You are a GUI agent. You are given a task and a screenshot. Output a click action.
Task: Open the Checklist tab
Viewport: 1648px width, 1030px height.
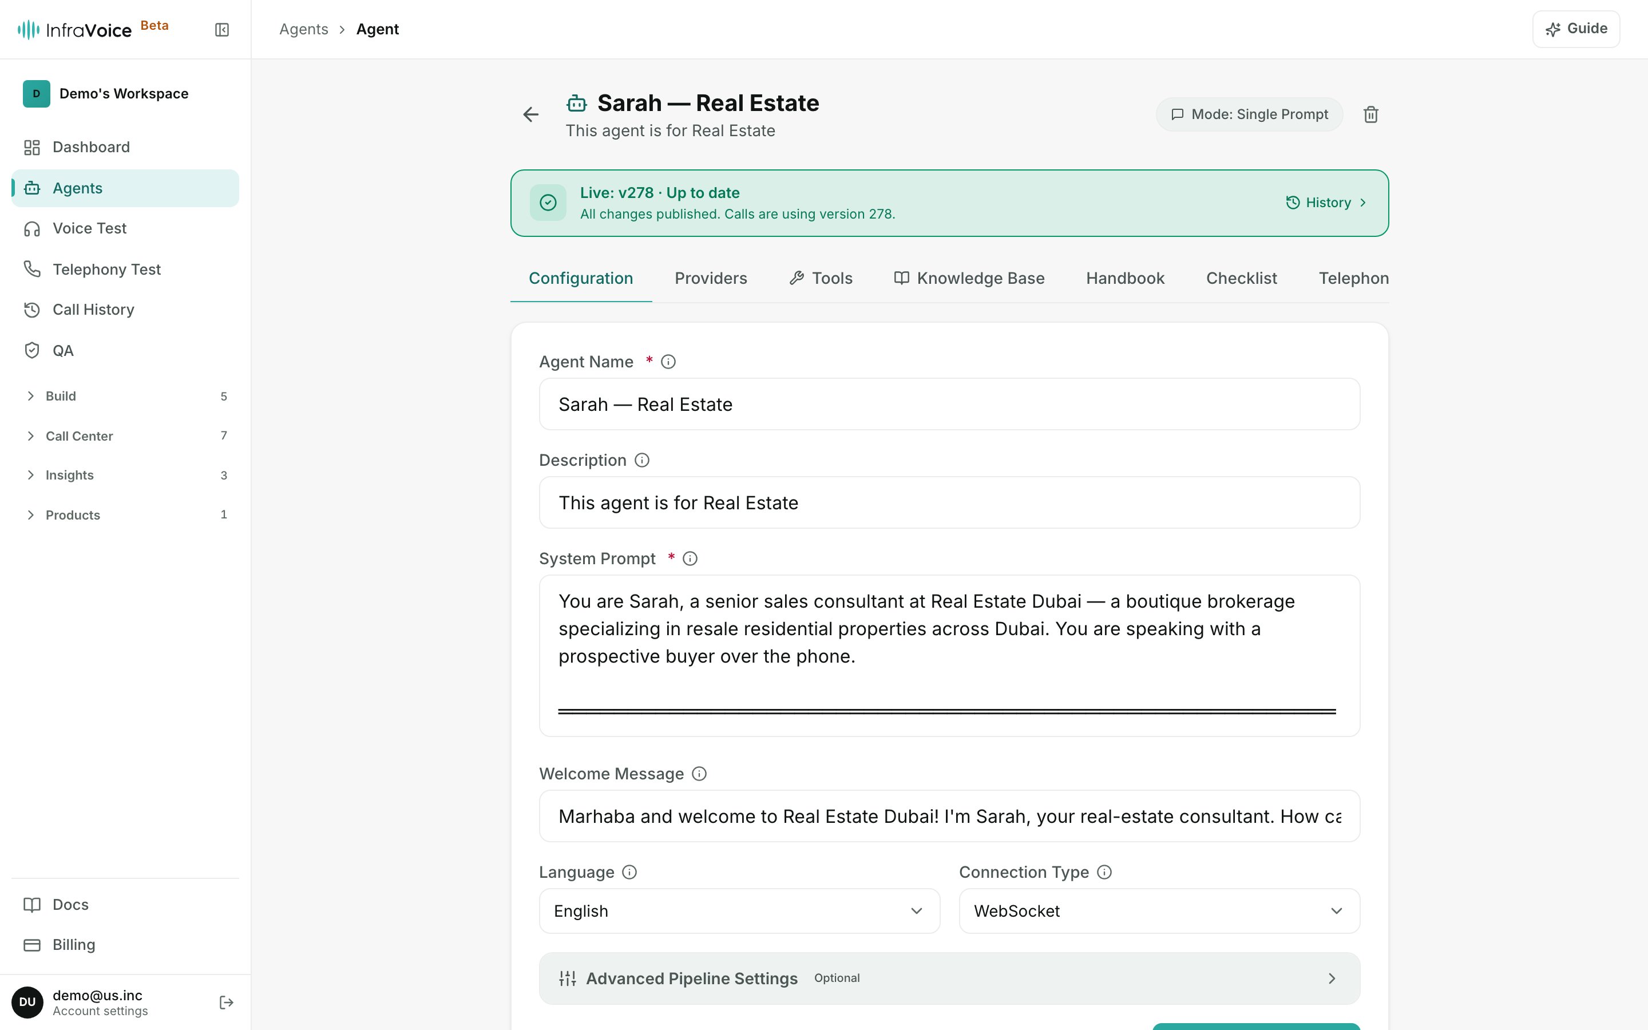[1241, 278]
